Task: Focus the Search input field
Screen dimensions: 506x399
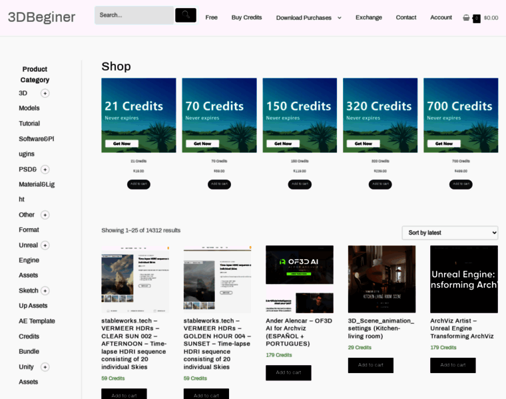Action: click(x=134, y=15)
